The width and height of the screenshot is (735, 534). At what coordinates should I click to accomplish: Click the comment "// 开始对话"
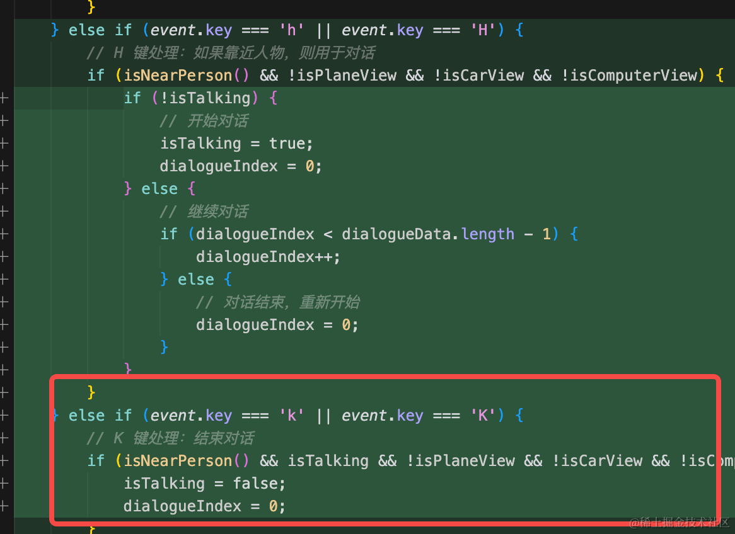[204, 121]
